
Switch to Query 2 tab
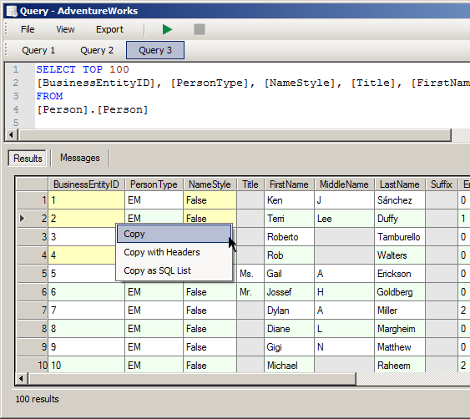[97, 50]
